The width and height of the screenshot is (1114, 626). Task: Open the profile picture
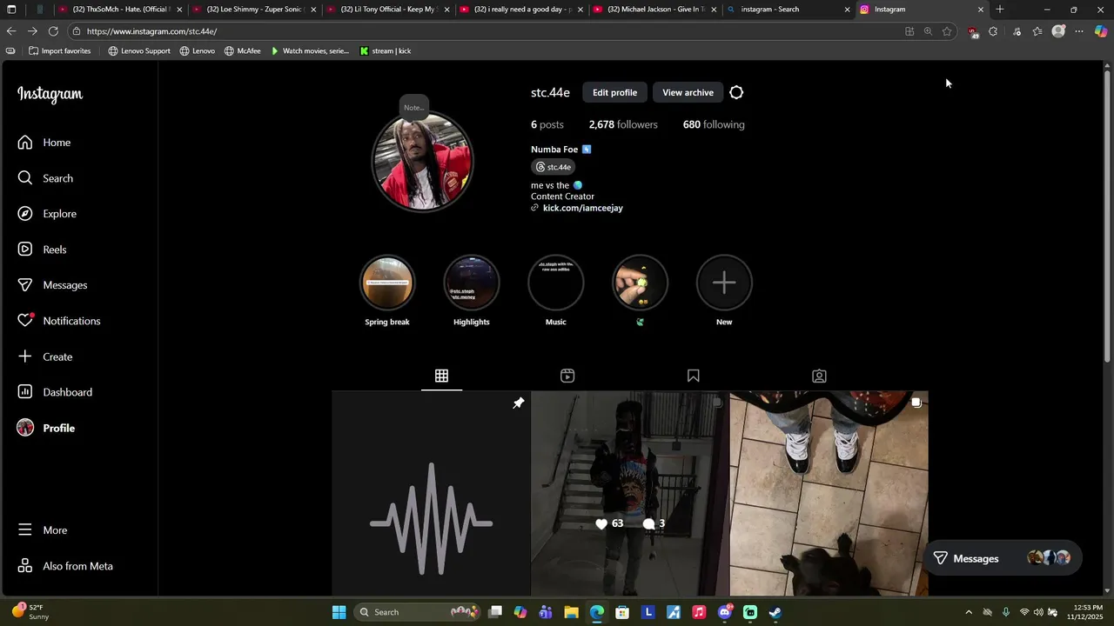point(422,161)
